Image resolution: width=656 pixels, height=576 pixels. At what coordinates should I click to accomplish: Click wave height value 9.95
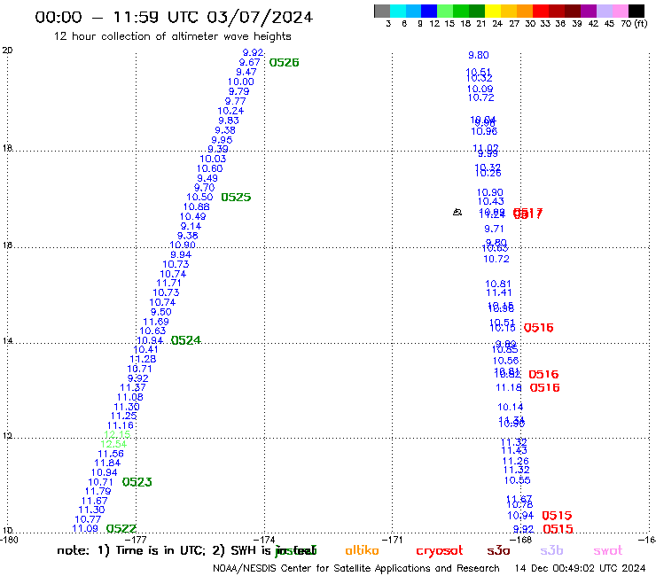222,140
